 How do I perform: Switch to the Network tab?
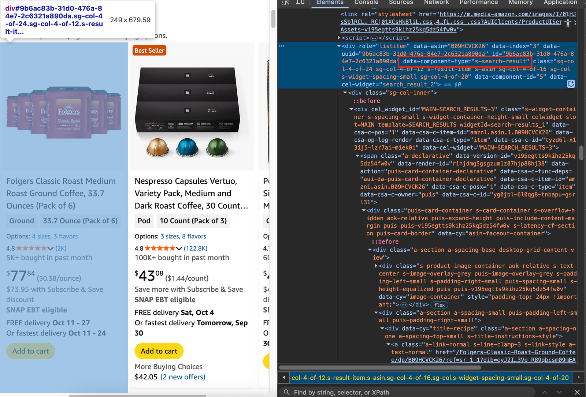pyautogui.click(x=436, y=2)
